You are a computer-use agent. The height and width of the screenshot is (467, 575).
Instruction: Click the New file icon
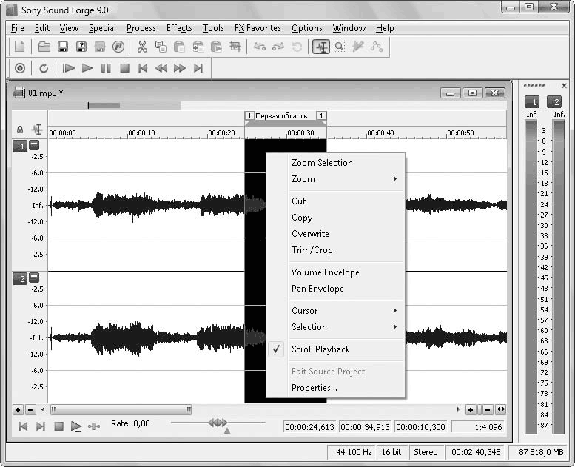[x=20, y=47]
